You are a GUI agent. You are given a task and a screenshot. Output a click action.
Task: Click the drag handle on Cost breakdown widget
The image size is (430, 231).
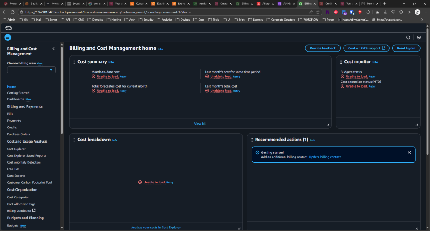click(x=74, y=140)
